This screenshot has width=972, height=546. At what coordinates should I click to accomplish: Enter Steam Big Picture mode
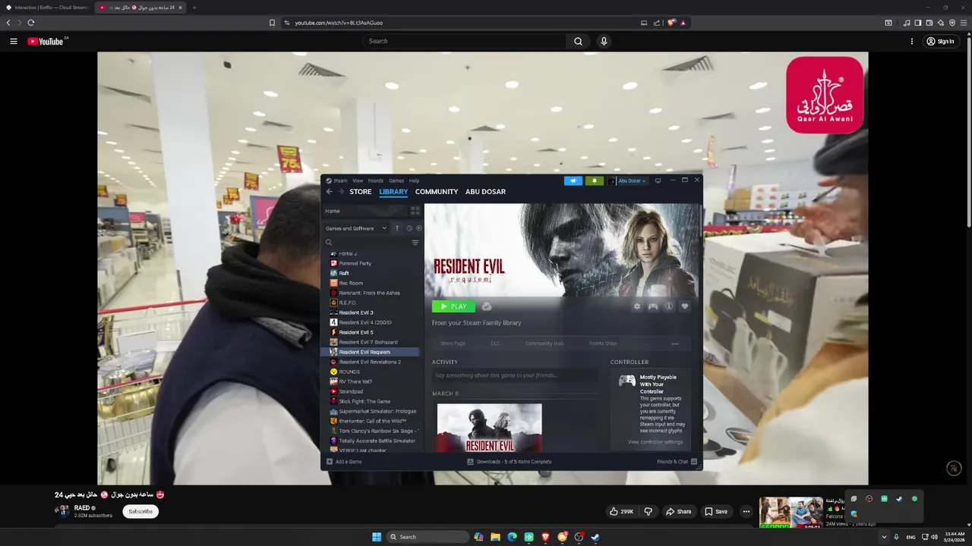point(658,180)
